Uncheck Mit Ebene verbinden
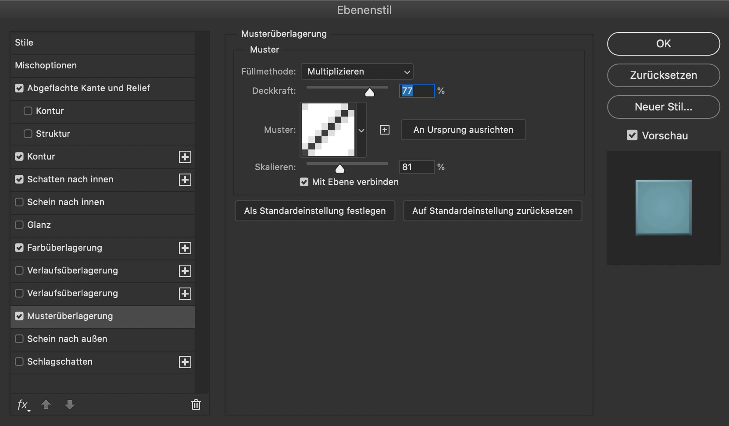 (x=304, y=182)
